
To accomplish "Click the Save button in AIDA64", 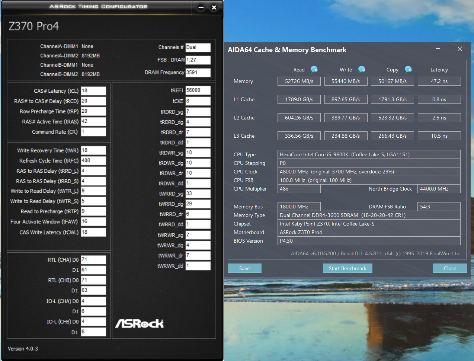I will 244,268.
